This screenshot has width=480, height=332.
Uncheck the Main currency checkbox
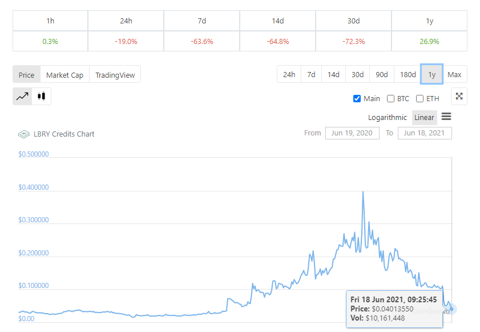(357, 99)
